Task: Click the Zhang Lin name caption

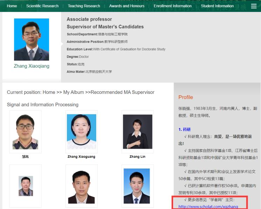Action: 137,157
